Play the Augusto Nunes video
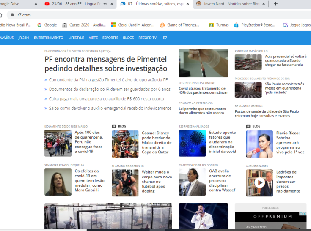This screenshot has width=311, height=231. tap(259, 183)
